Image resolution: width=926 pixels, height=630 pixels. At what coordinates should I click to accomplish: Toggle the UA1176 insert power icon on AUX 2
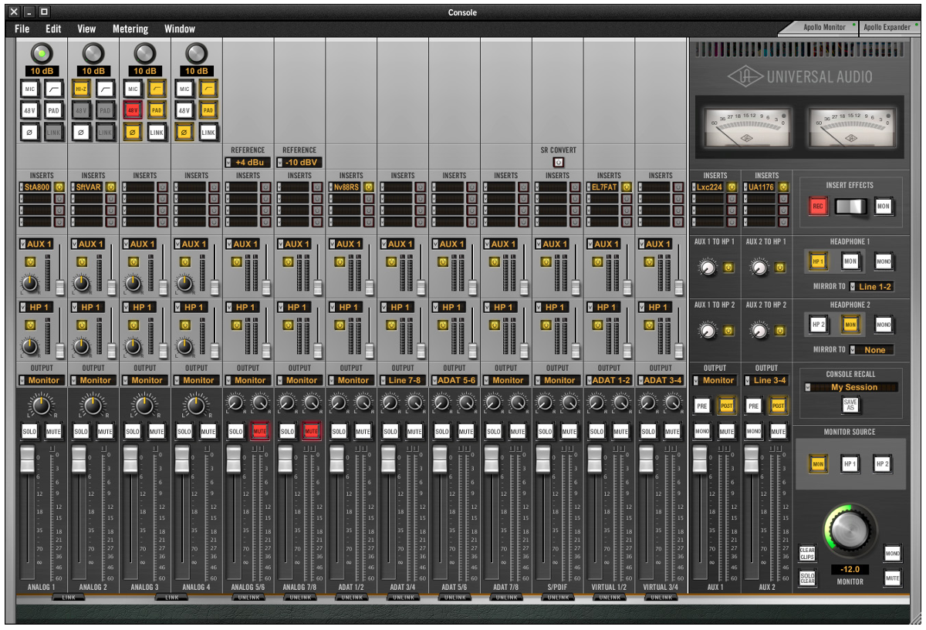pyautogui.click(x=784, y=187)
